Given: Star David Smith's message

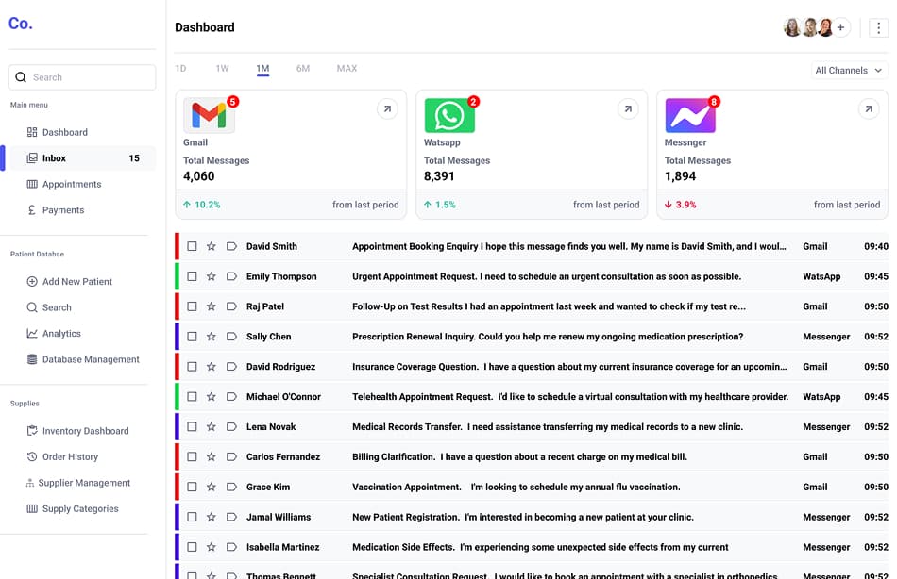Looking at the screenshot, I should [210, 246].
